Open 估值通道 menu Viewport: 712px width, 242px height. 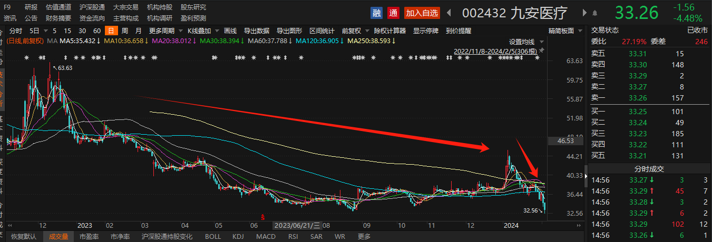click(x=58, y=7)
